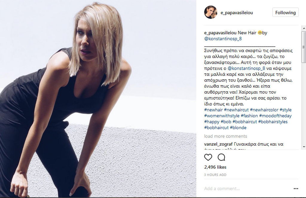This screenshot has height=198, width=306.
Task: Open the e_papavasileiou profile avatar
Action: coord(211,12)
